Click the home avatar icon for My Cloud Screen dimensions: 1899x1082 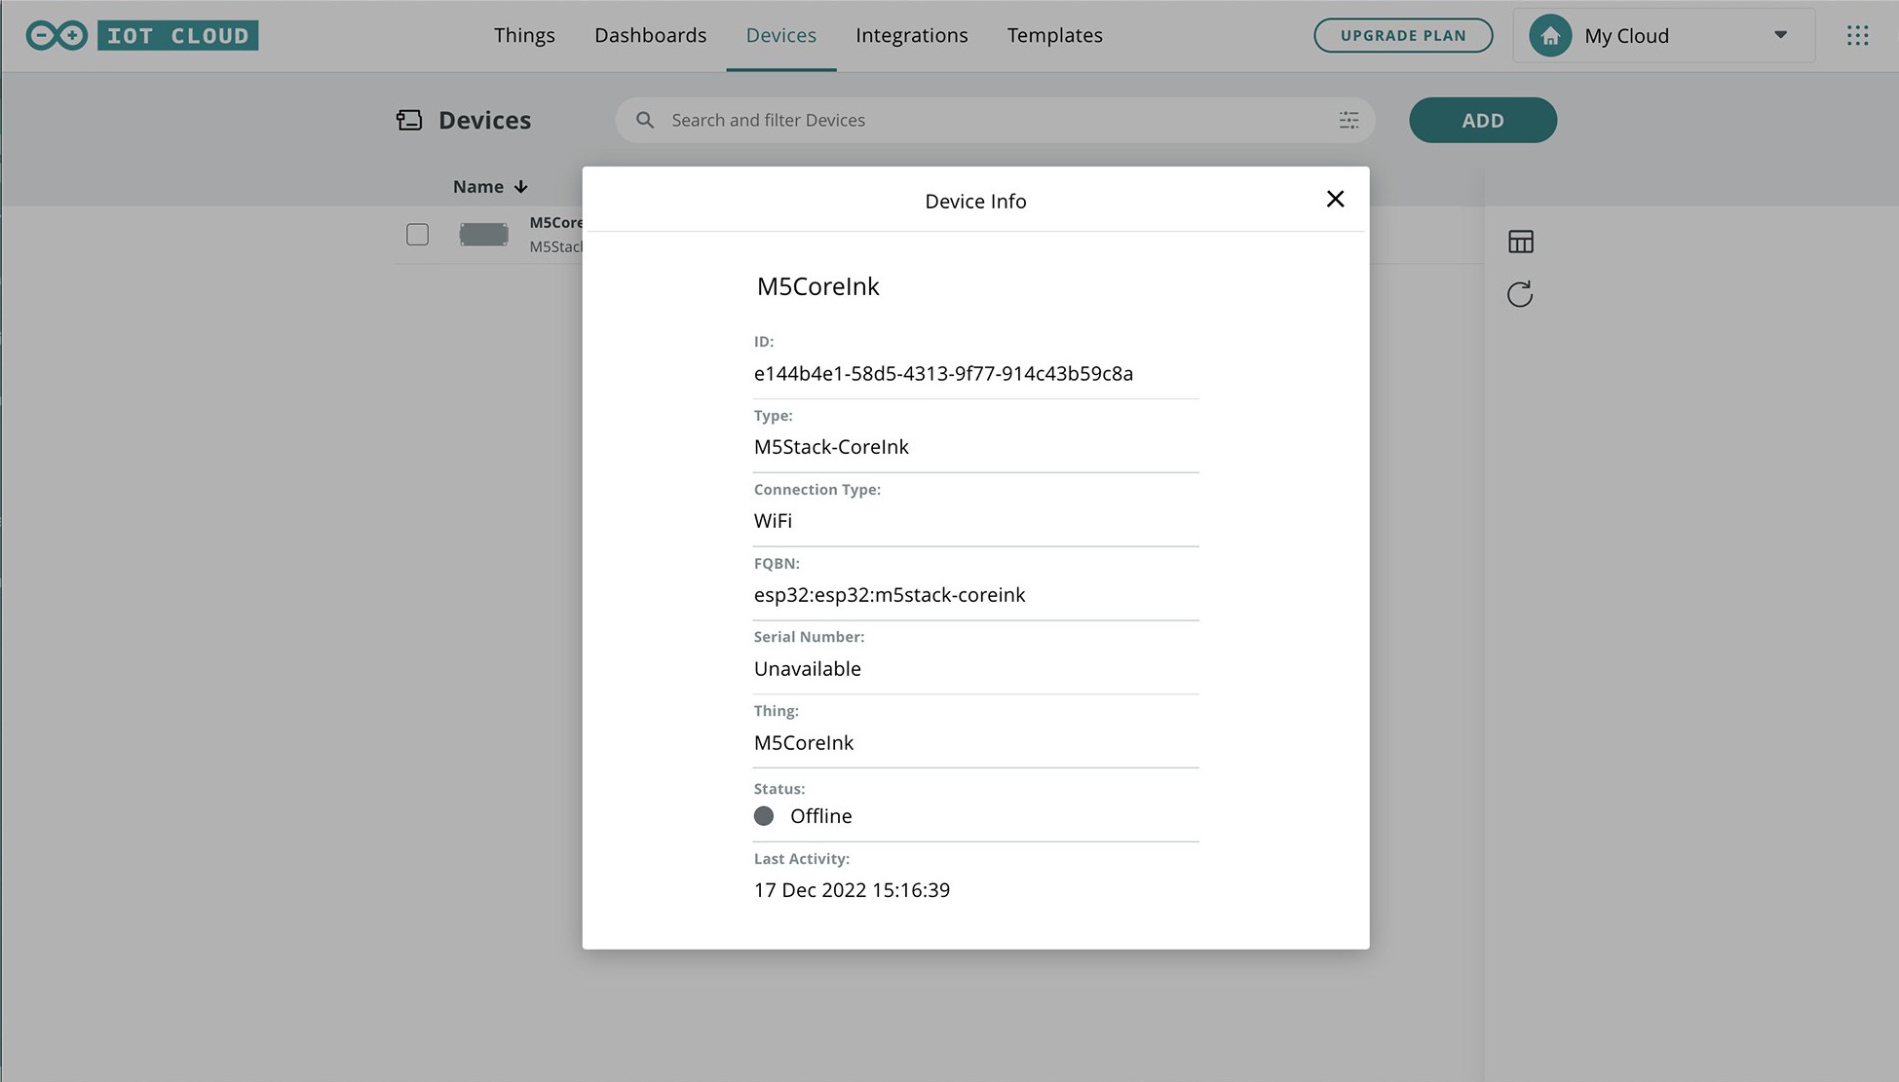tap(1550, 36)
